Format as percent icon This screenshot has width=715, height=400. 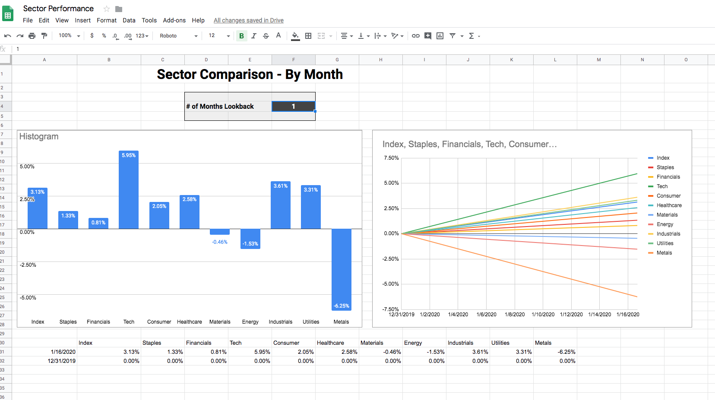(x=104, y=36)
